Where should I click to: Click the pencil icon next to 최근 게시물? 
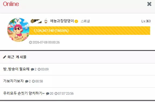[5, 57]
